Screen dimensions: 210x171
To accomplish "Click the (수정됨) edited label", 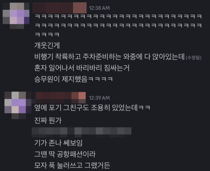I will pos(194,58).
